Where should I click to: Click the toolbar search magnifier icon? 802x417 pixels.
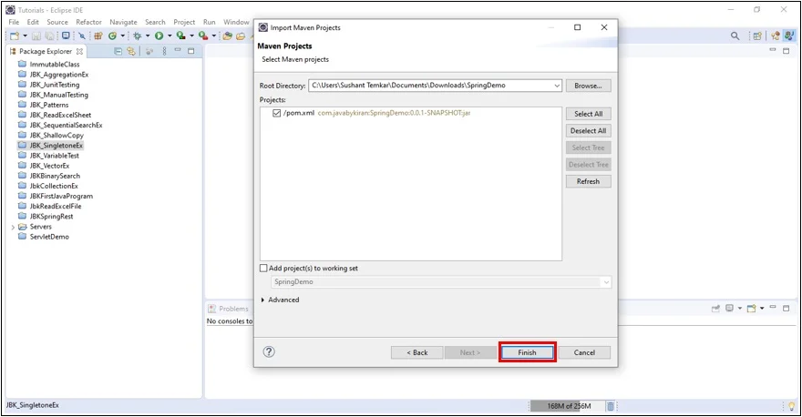point(735,36)
